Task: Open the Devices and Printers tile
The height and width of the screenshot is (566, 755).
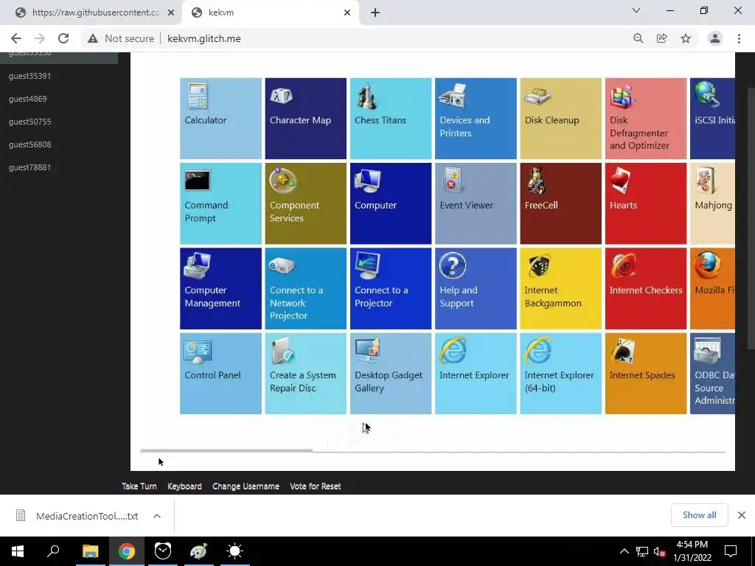Action: click(x=476, y=119)
